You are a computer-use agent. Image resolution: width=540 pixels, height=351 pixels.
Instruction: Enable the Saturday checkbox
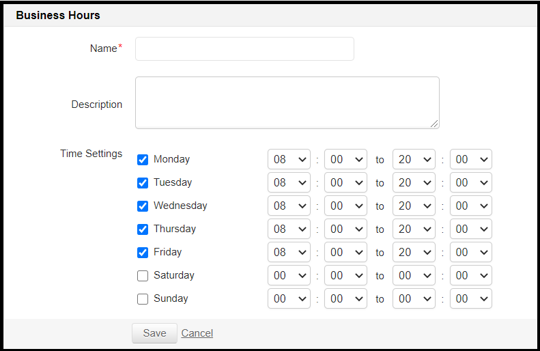click(x=143, y=276)
